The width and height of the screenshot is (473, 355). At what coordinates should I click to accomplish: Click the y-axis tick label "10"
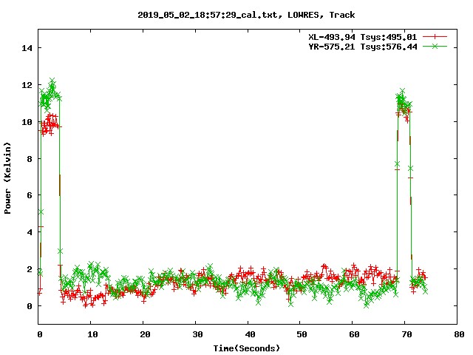pos(27,122)
